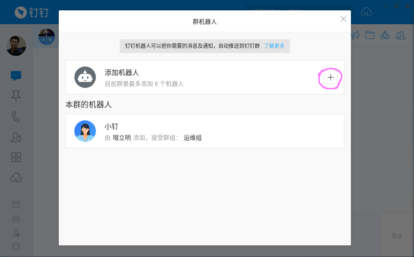Click the 小钉 robot avatar

pyautogui.click(x=85, y=131)
